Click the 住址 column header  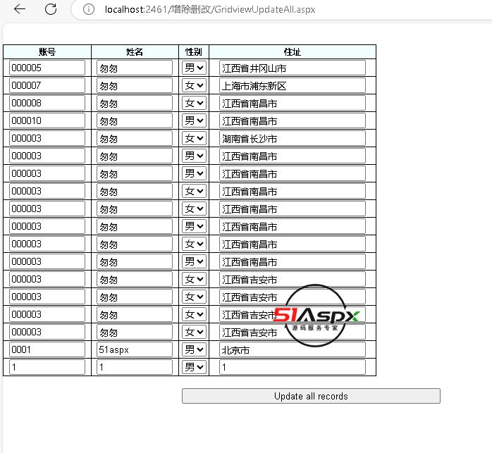pyautogui.click(x=293, y=51)
